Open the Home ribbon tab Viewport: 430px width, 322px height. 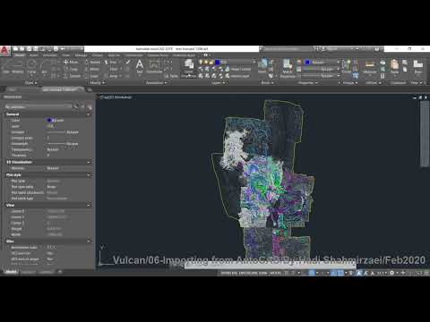[x=20, y=55]
